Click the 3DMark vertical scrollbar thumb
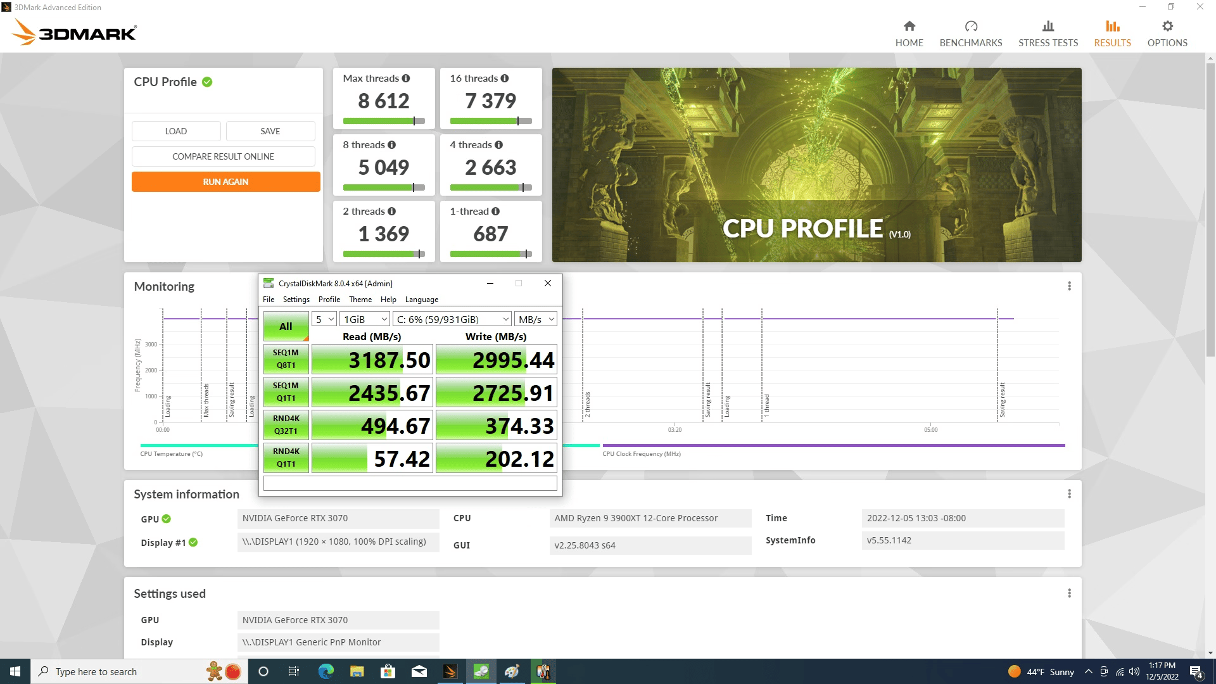Viewport: 1216px width, 684px height. 1210,210
